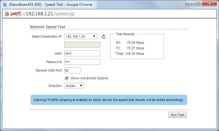Click the Remote WEB Port field
This screenshot has width=219, height=131.
click(72, 70)
